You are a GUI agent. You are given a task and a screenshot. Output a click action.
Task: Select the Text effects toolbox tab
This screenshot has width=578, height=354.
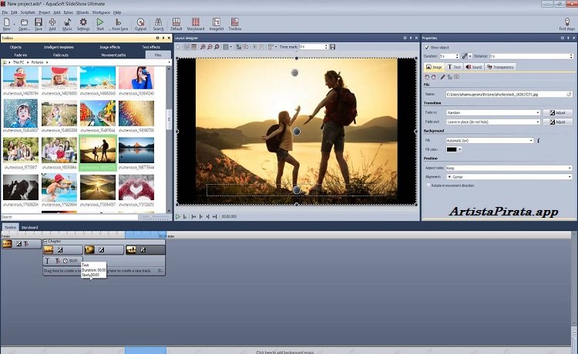151,47
